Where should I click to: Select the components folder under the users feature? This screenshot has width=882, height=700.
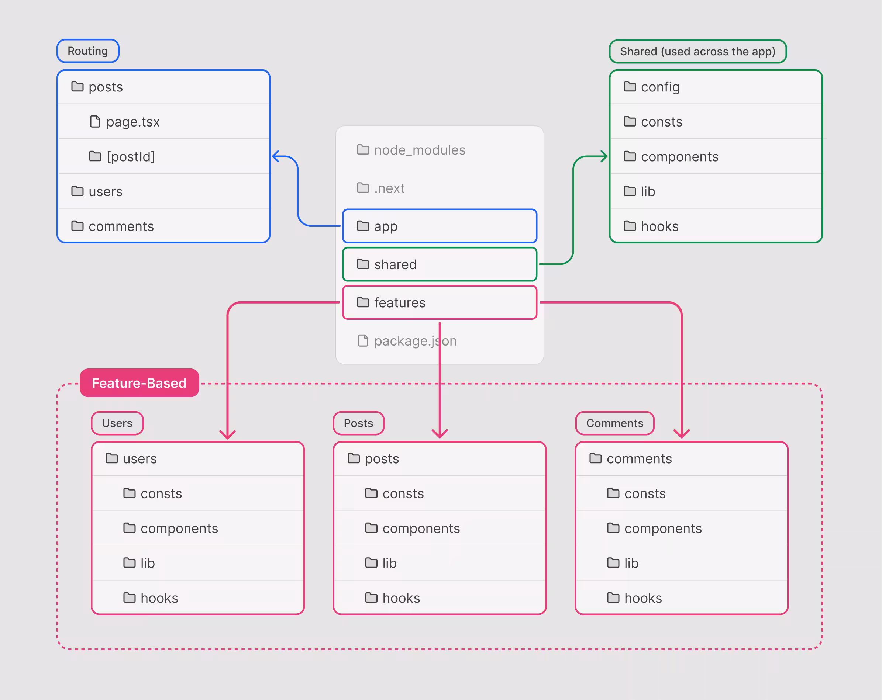coord(179,528)
